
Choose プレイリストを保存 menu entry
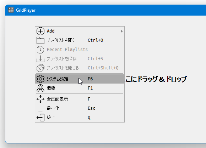[x=80, y=59]
